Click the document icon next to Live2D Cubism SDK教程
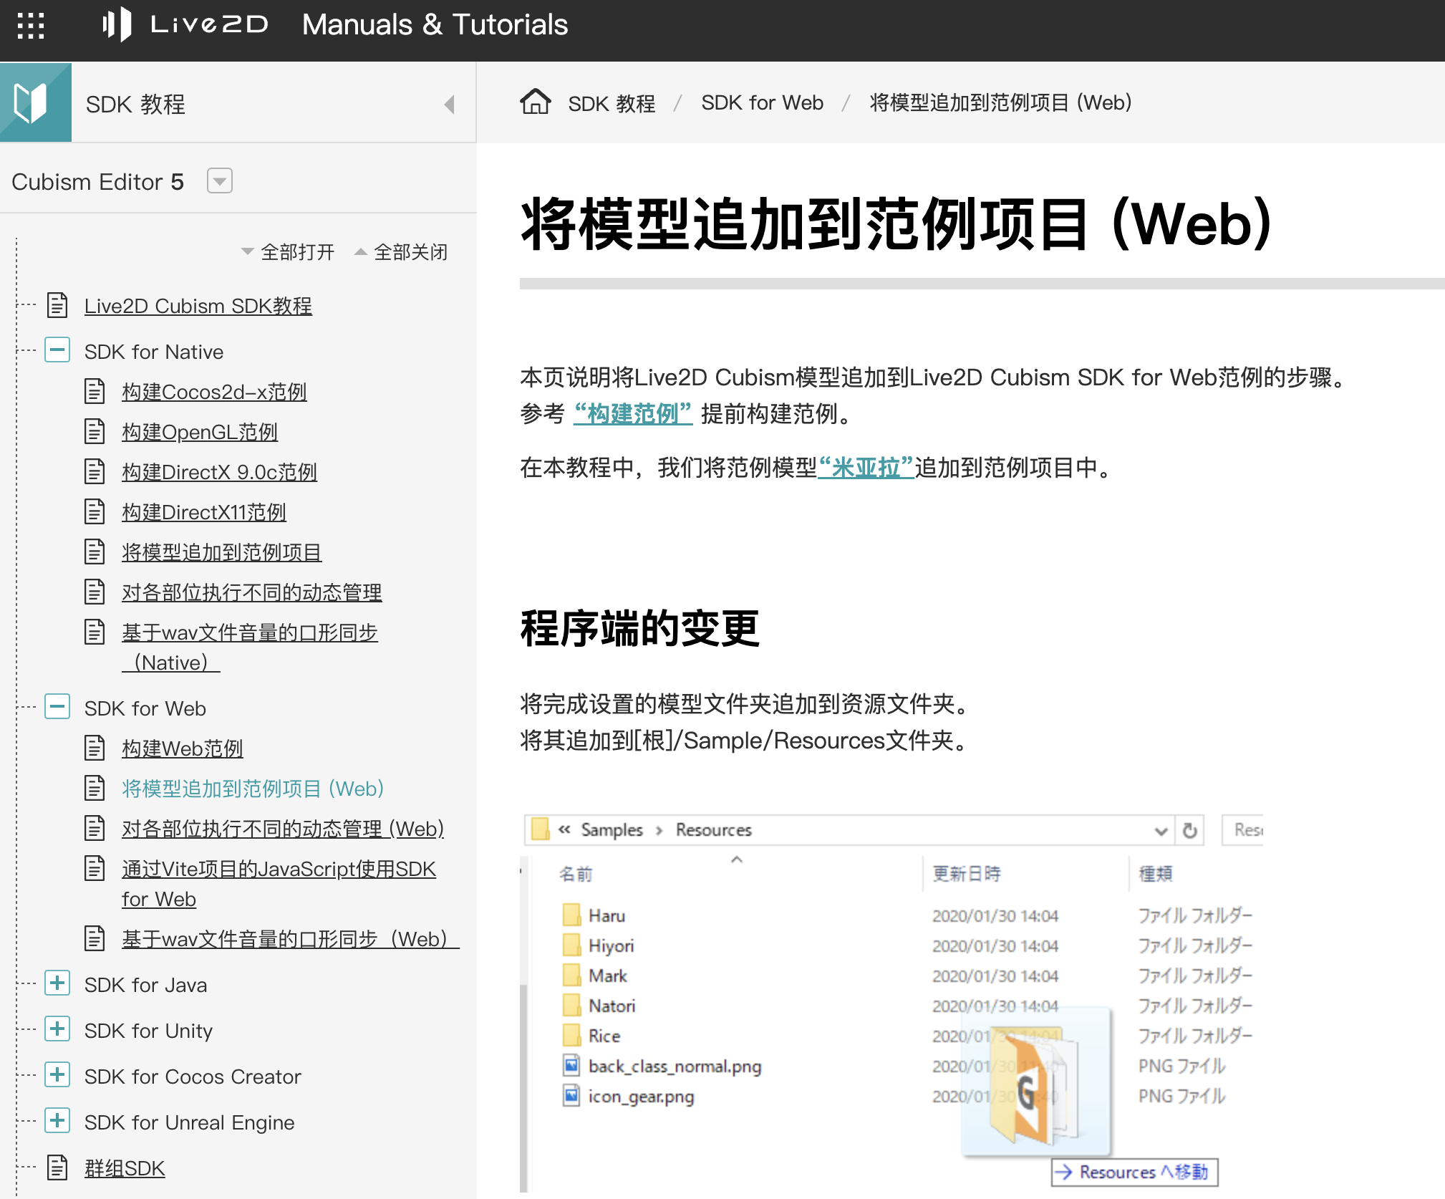 point(57,305)
